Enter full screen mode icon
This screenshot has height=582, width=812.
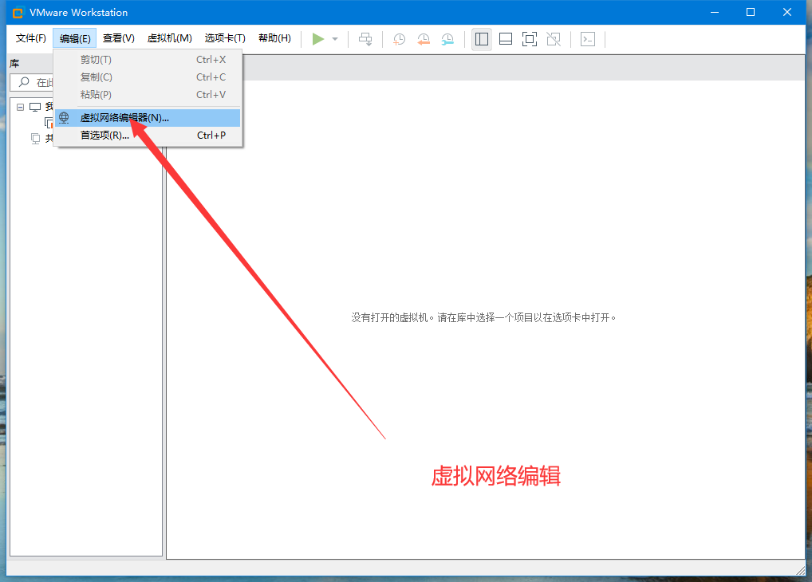529,38
